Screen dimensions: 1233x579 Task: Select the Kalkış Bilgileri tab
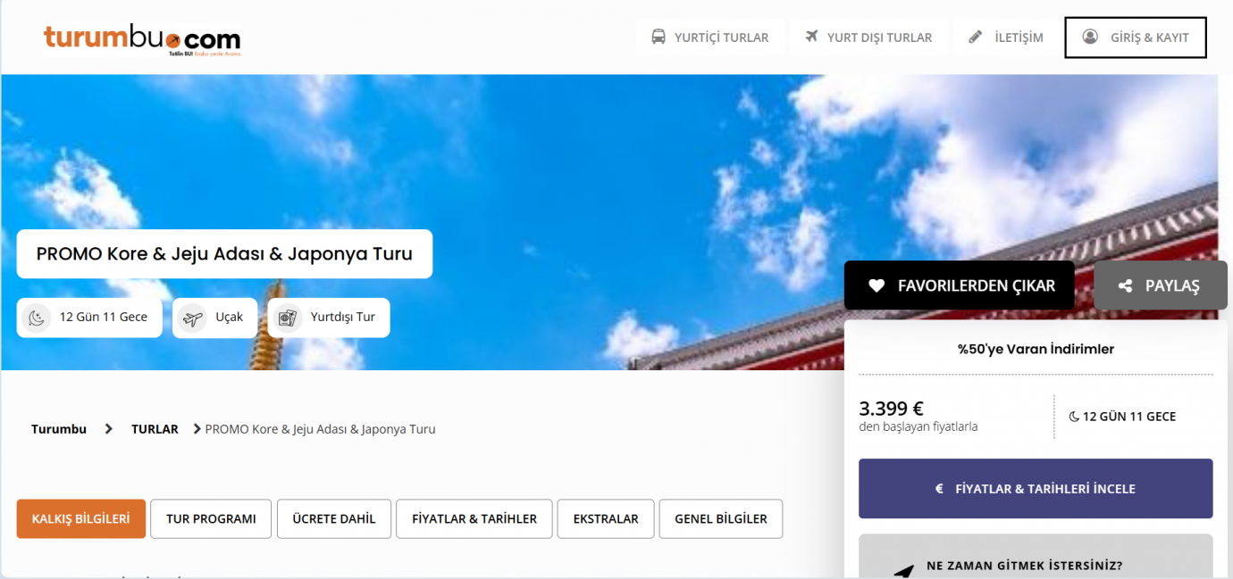click(81, 519)
